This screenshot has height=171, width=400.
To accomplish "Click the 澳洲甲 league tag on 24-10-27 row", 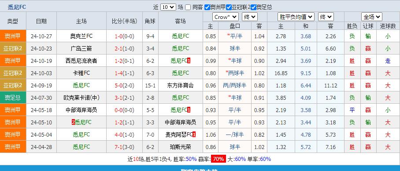I will click(13, 36).
